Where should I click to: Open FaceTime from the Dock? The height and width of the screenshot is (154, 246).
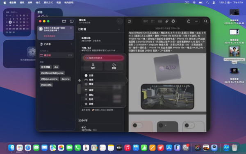(x=69, y=147)
